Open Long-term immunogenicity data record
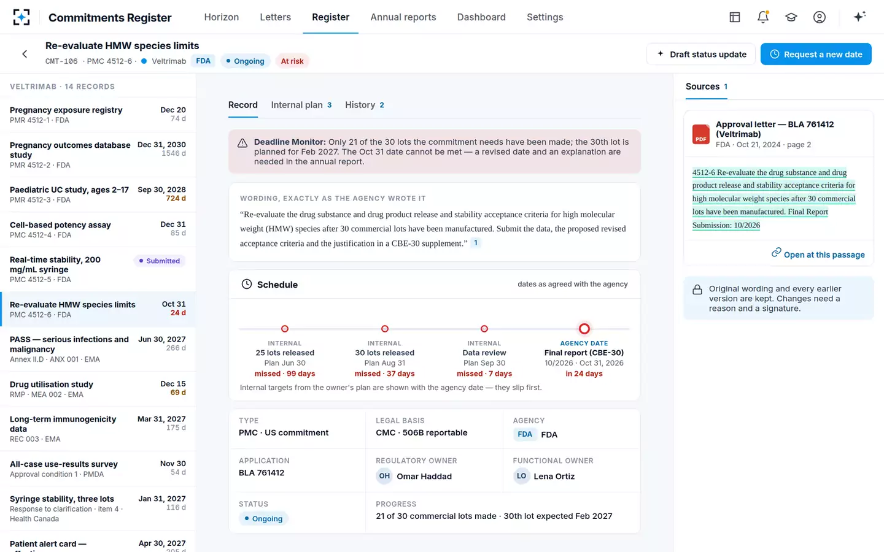884x552 pixels. (x=98, y=429)
